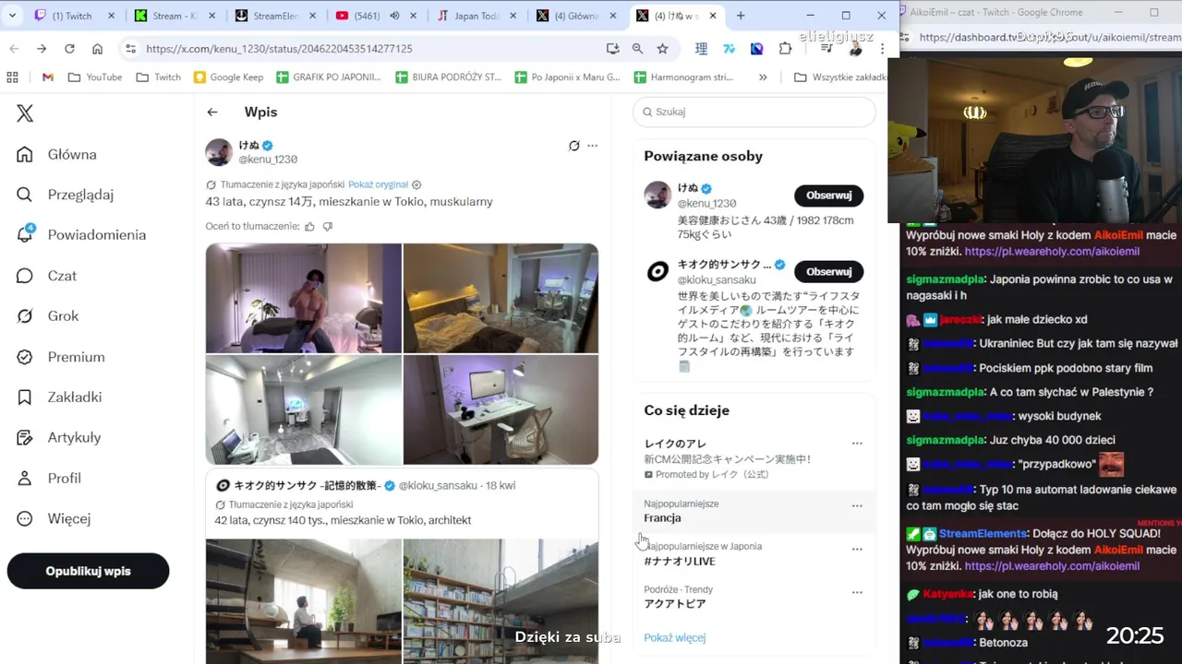Open Google Keep bookmark
The width and height of the screenshot is (1182, 664).
[x=228, y=77]
